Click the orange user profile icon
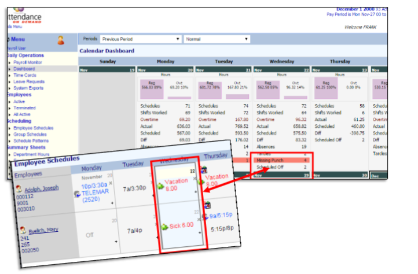This screenshot has height=274, width=418. (61, 40)
